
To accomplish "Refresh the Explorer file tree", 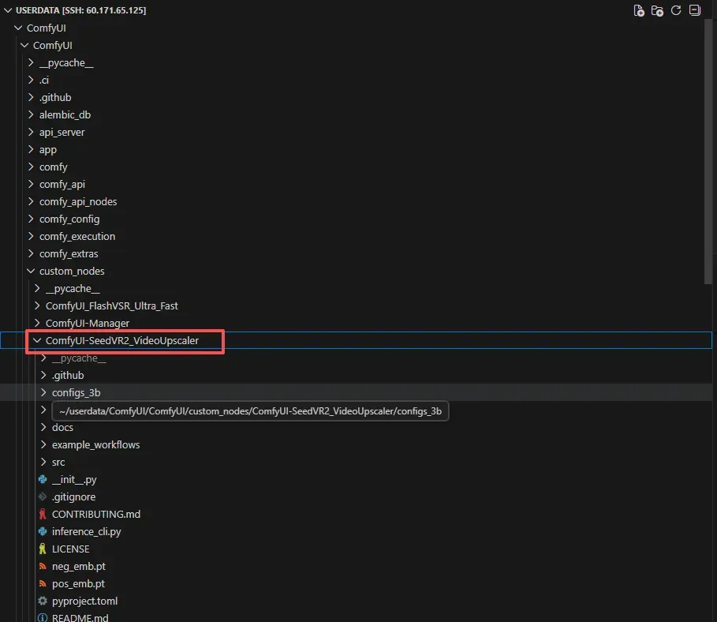I will click(676, 10).
